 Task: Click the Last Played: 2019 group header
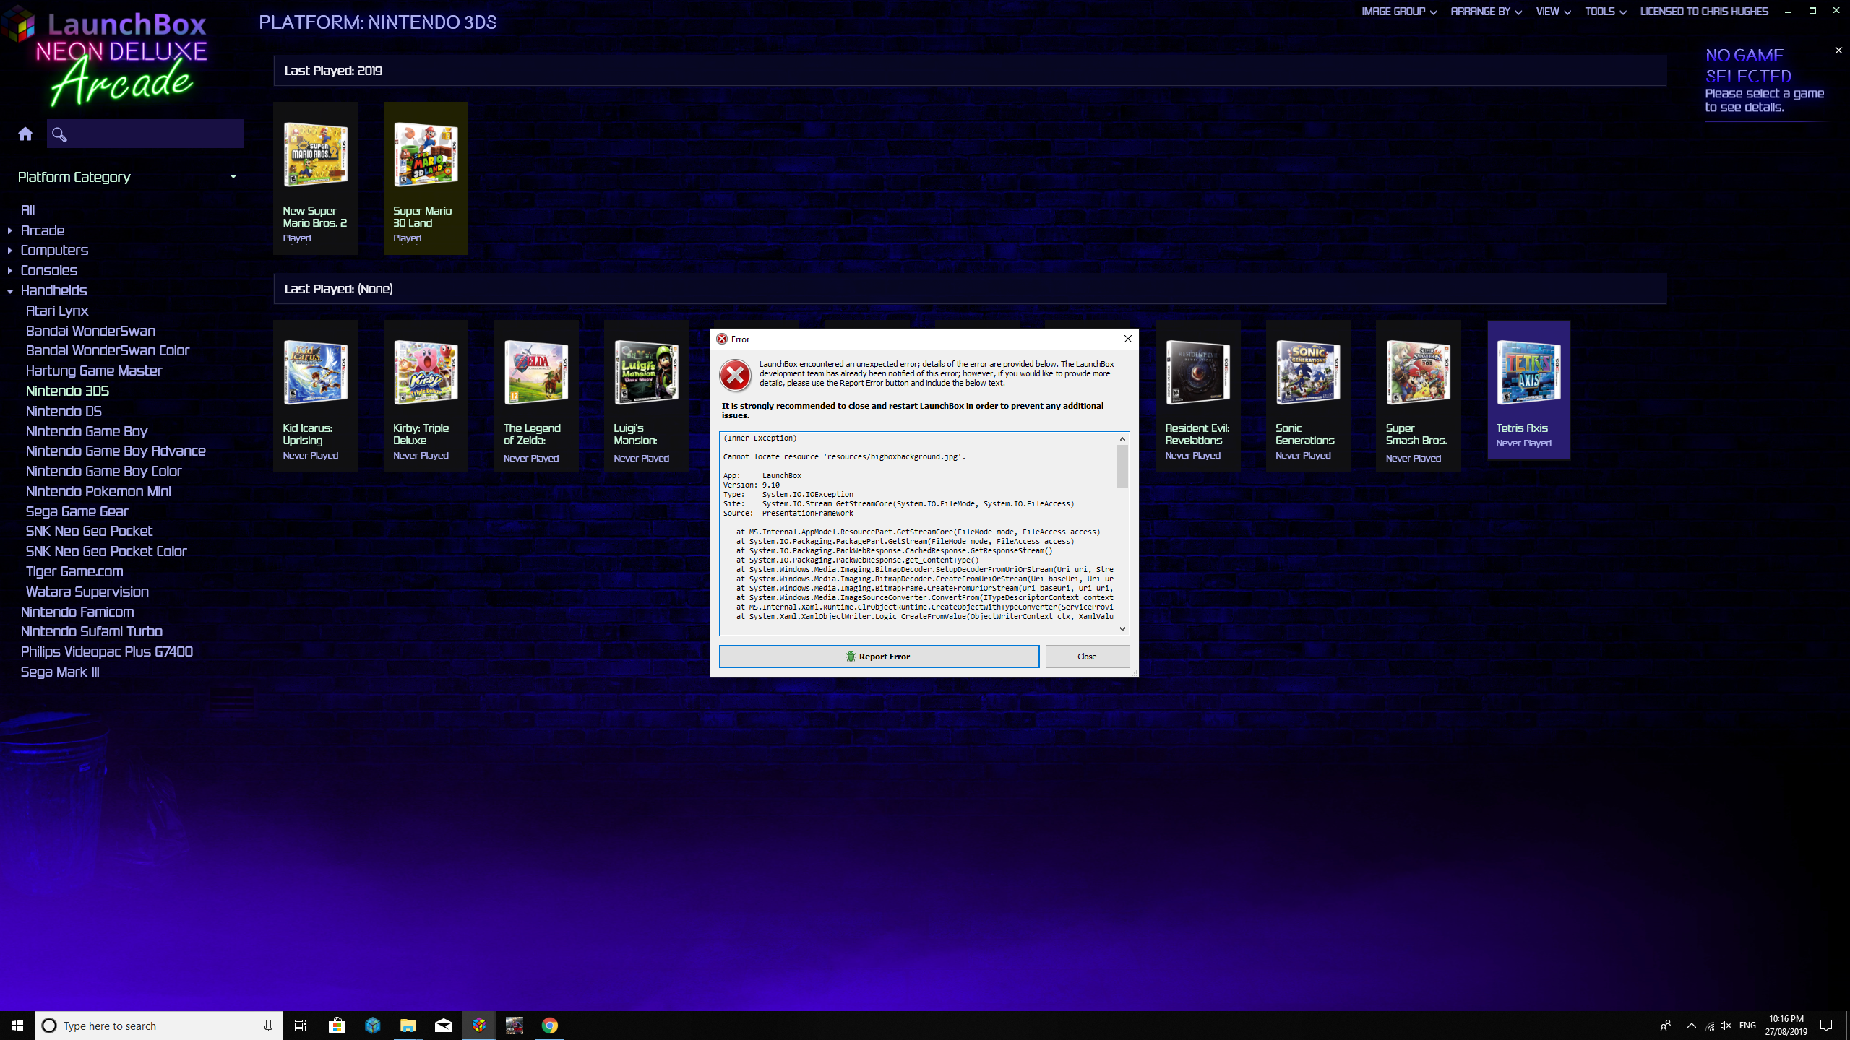coord(970,71)
